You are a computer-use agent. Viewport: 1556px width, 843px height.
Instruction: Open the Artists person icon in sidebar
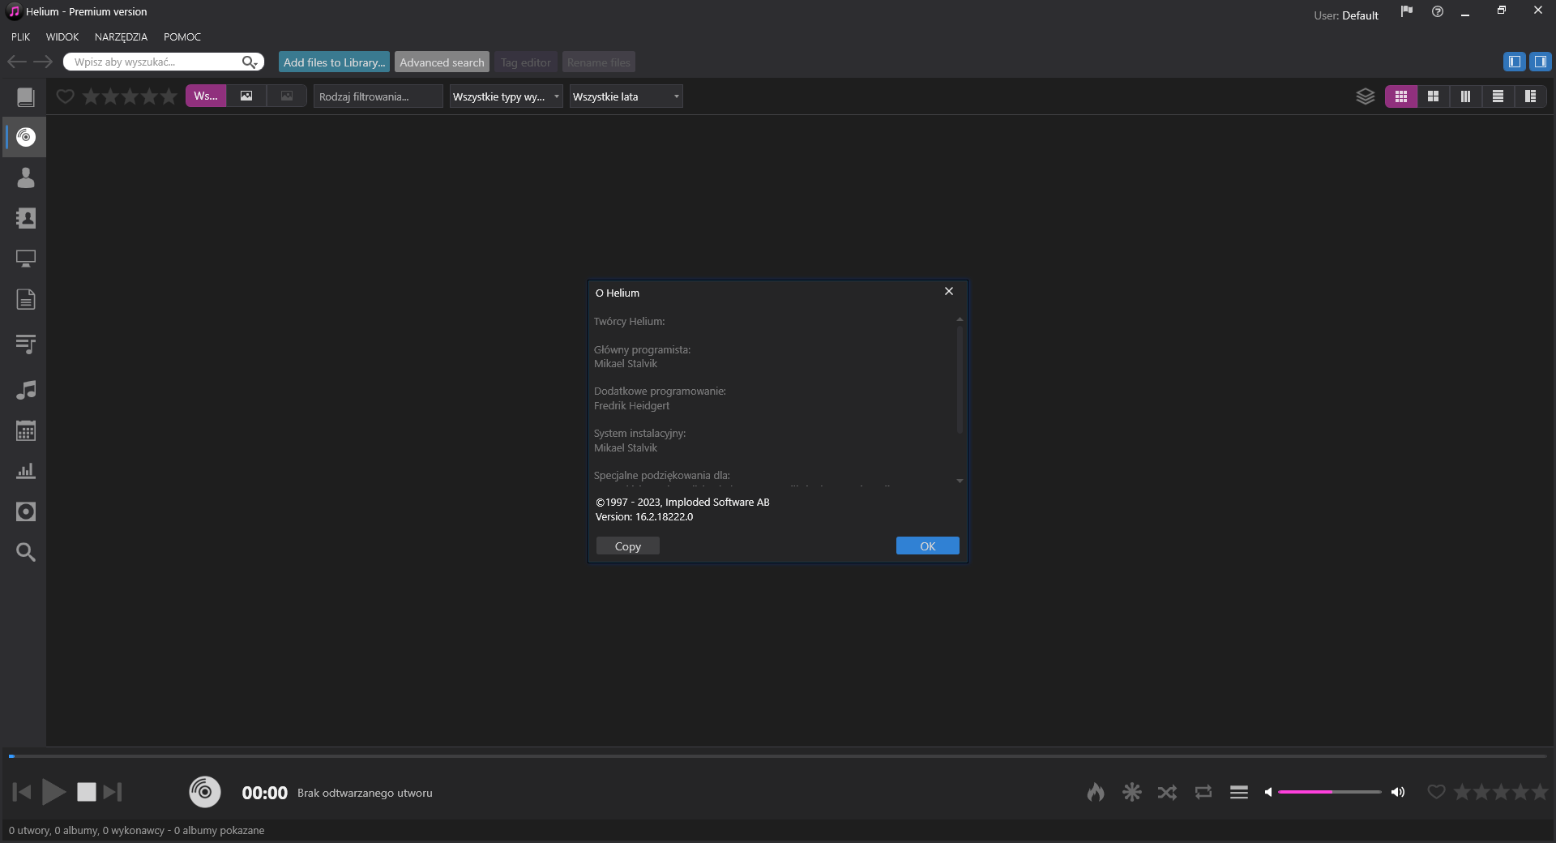[26, 178]
